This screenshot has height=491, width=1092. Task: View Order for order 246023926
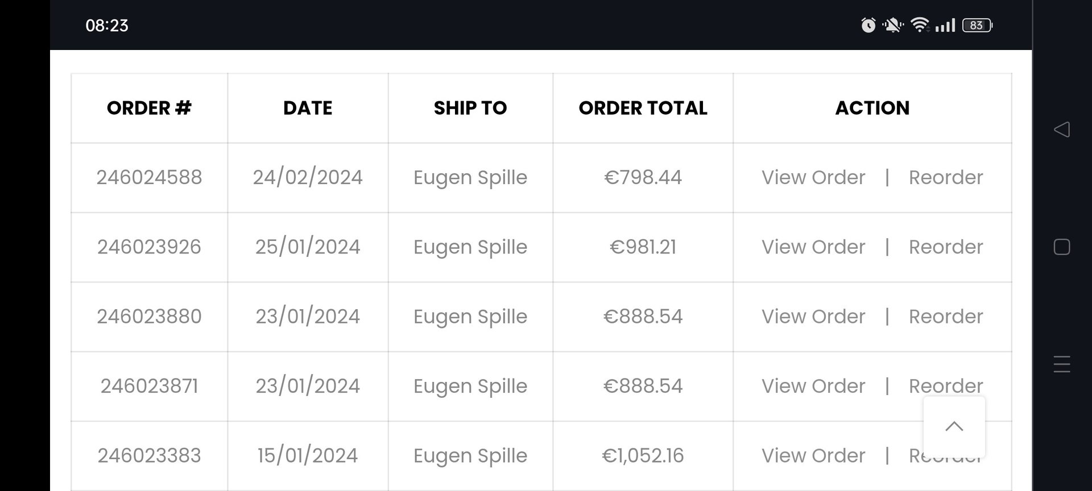[813, 247]
